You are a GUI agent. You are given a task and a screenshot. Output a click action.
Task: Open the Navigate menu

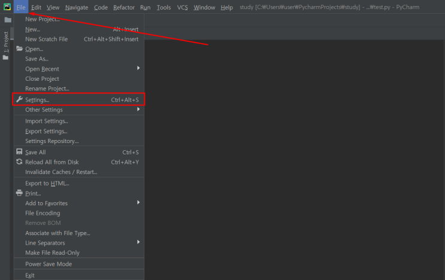tap(77, 7)
